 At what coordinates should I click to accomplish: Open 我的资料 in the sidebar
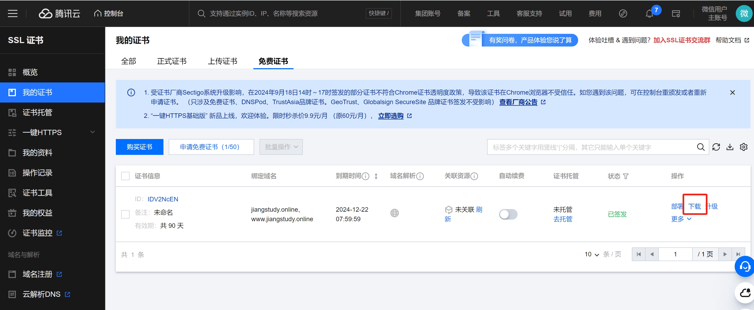pyautogui.click(x=53, y=153)
